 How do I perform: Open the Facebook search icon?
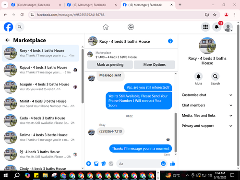(x=20, y=27)
